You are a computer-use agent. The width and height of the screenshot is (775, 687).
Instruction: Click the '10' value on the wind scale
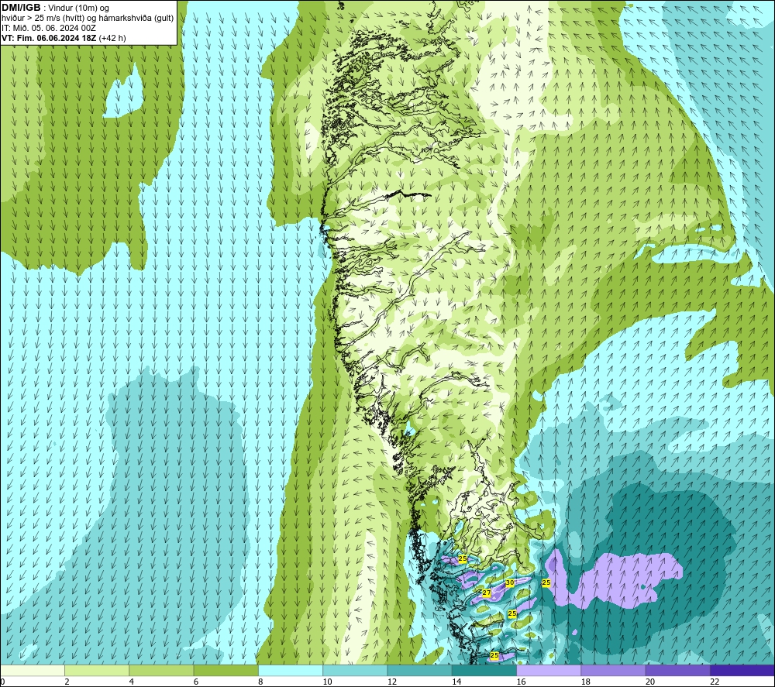tap(327, 682)
